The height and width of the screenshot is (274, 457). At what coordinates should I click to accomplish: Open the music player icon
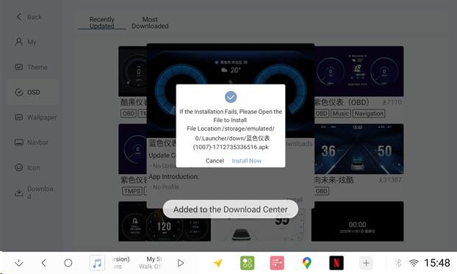(x=97, y=263)
